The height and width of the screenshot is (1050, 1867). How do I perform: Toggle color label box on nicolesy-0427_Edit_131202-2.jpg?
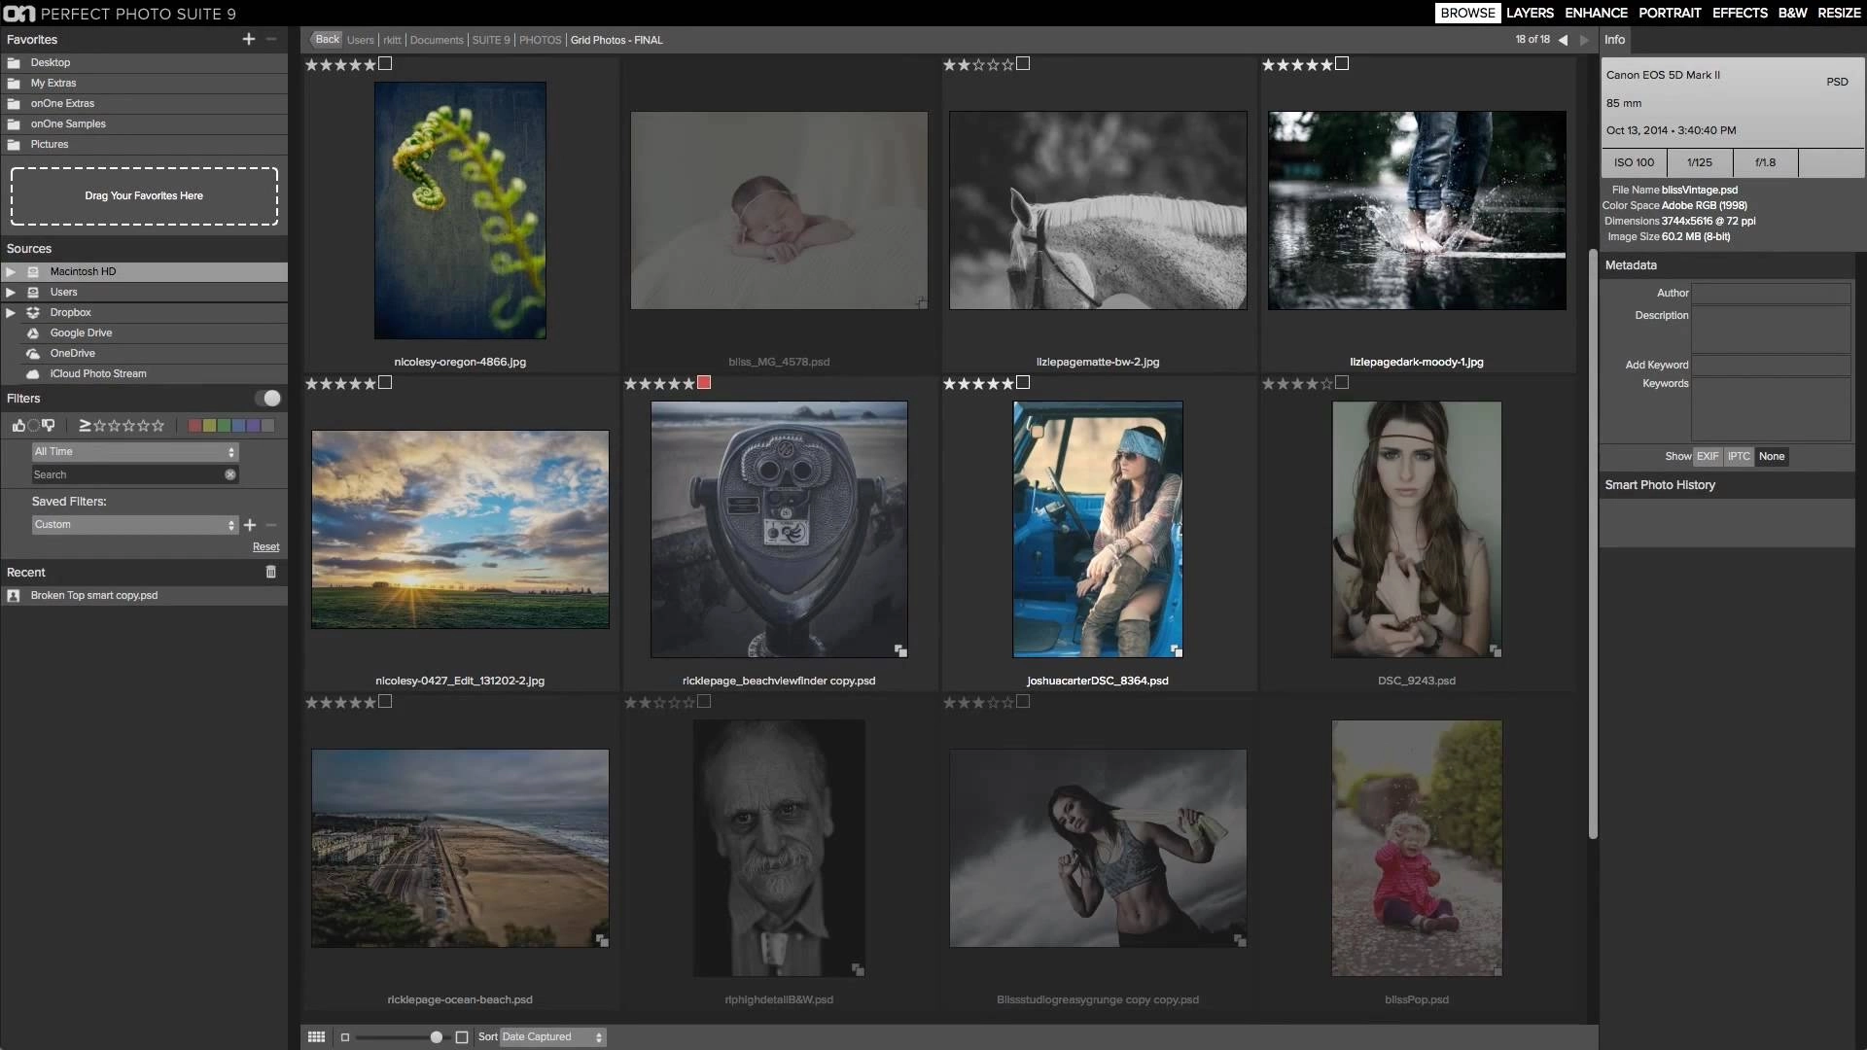click(385, 382)
